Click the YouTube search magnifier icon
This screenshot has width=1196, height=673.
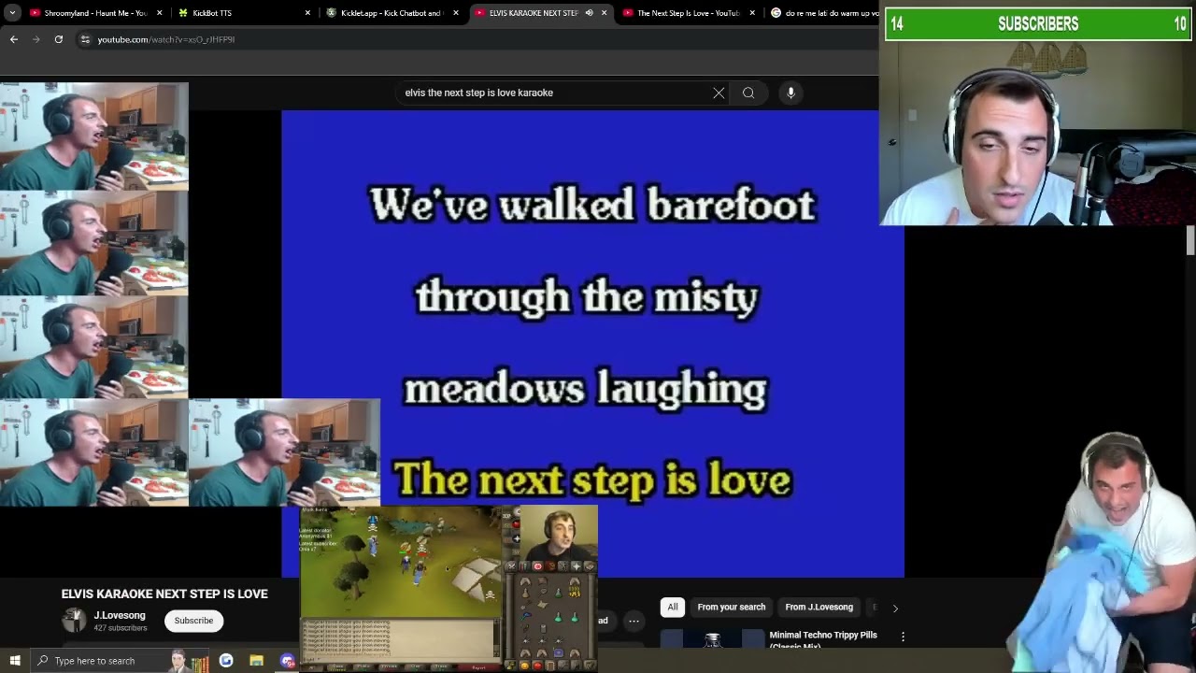pos(748,93)
